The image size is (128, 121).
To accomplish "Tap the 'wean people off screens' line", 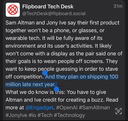I will point(73,61).
